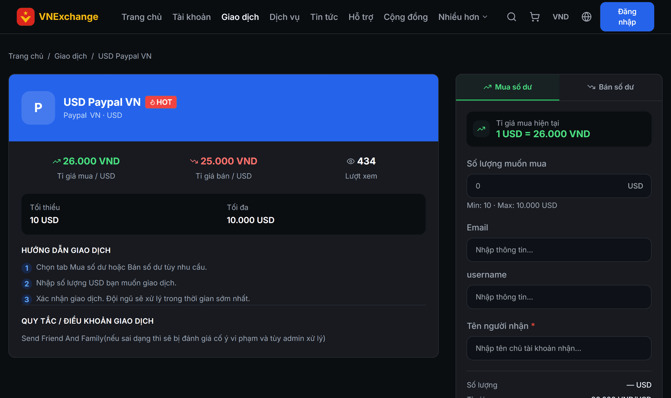Click the HƯỚNG DẪN GIAO DỊCH heading
This screenshot has height=398, width=671.
(66, 250)
